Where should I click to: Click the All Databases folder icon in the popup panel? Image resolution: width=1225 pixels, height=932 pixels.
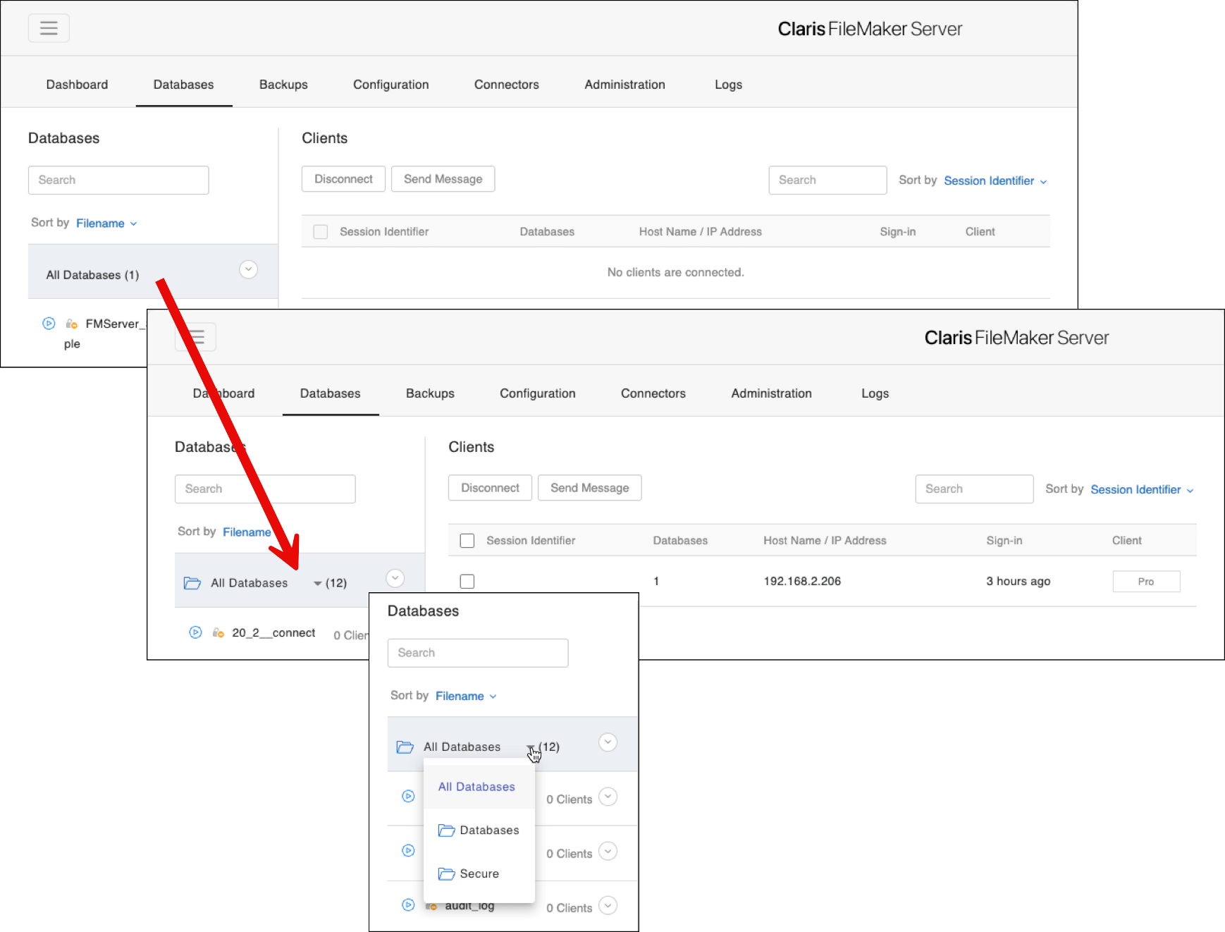click(405, 747)
